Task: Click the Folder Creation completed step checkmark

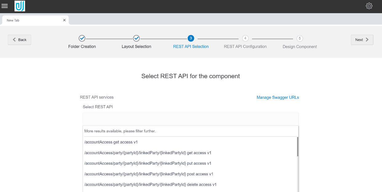Action: click(82, 38)
